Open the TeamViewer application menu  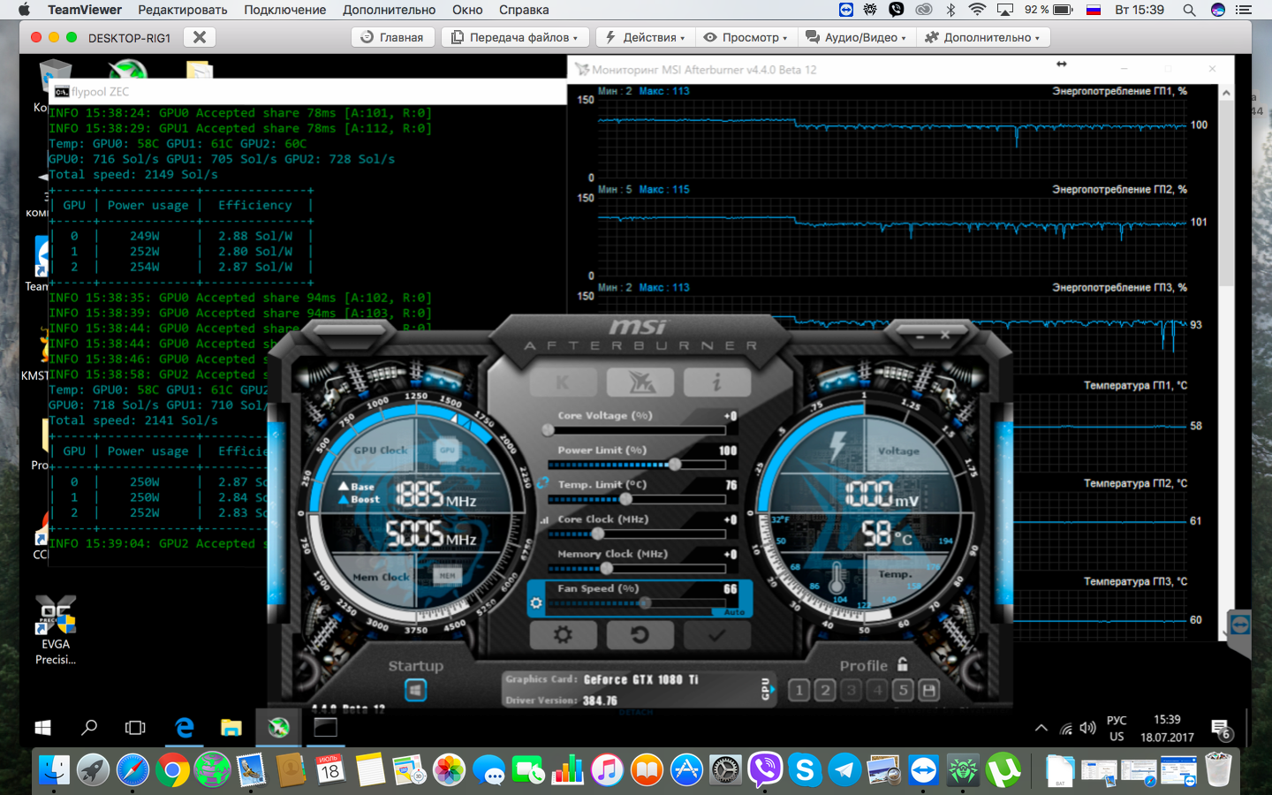85,10
